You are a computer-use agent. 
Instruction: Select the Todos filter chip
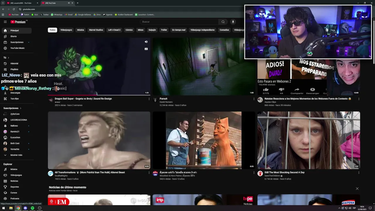tap(52, 30)
